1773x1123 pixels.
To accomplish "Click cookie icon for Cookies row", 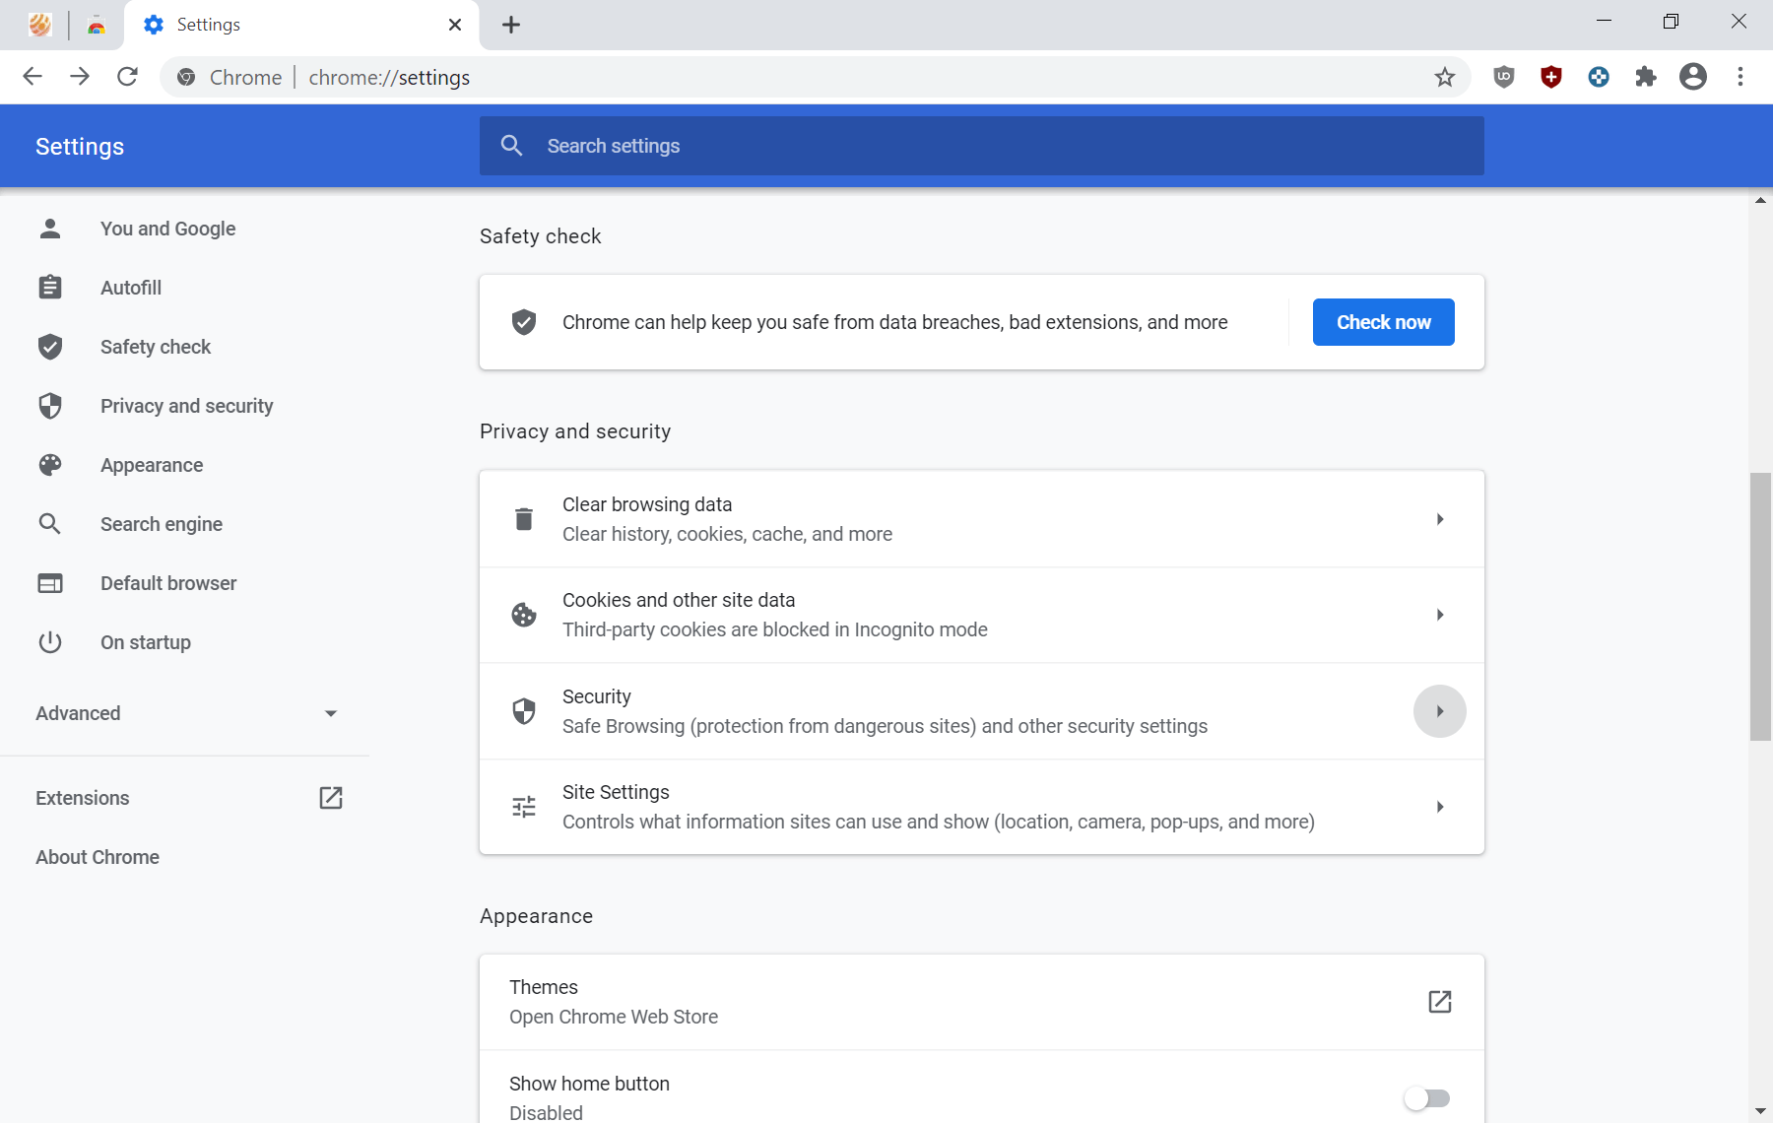I will pyautogui.click(x=524, y=615).
